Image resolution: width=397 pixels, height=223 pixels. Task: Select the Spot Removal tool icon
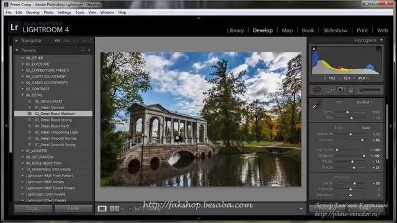(x=329, y=89)
